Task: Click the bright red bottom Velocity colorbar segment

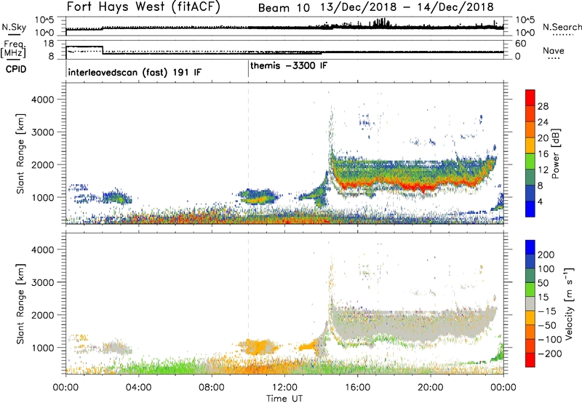Action: (x=530, y=360)
